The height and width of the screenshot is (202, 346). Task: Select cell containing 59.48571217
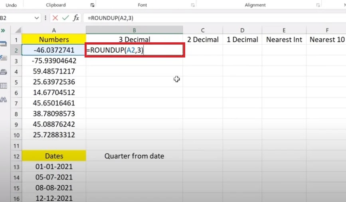54,71
